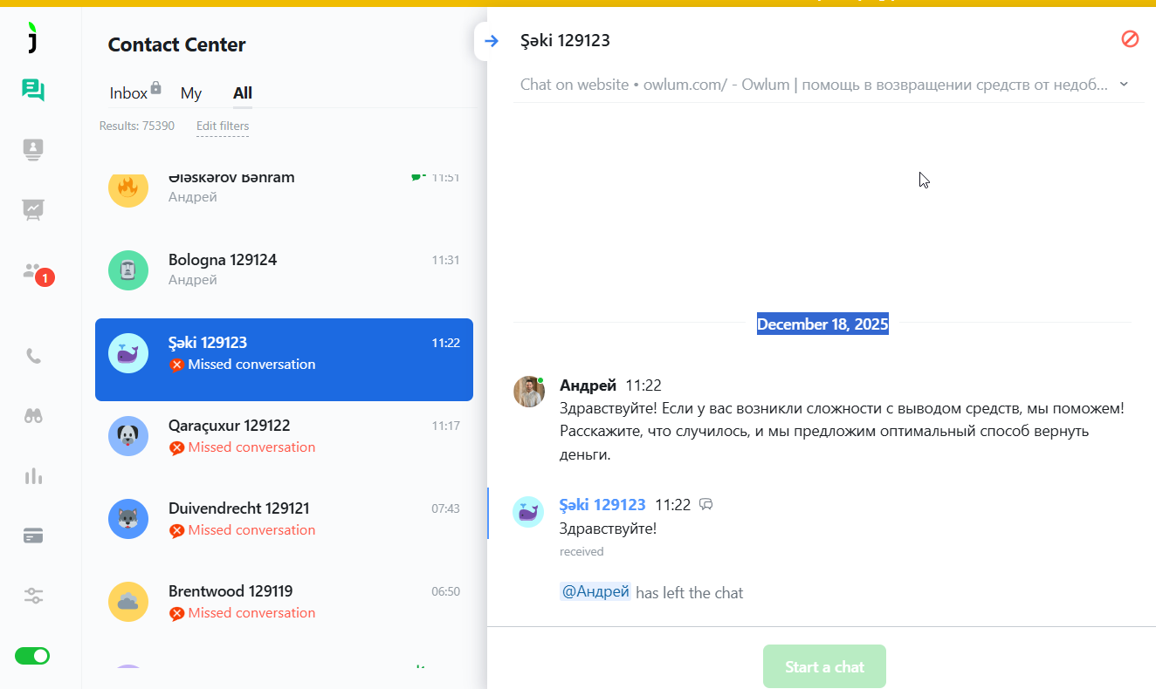Screen dimensions: 1156x689
Task: Open the Ələskərov Bəhram conversation name
Action: pyautogui.click(x=231, y=177)
